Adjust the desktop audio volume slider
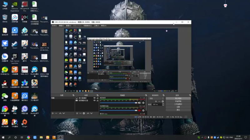This screenshot has height=140, width=250. [x=118, y=103]
